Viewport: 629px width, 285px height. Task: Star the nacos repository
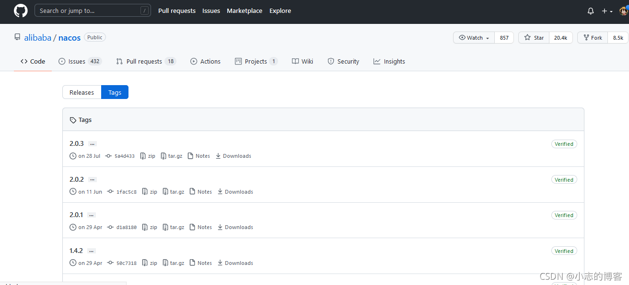(534, 38)
